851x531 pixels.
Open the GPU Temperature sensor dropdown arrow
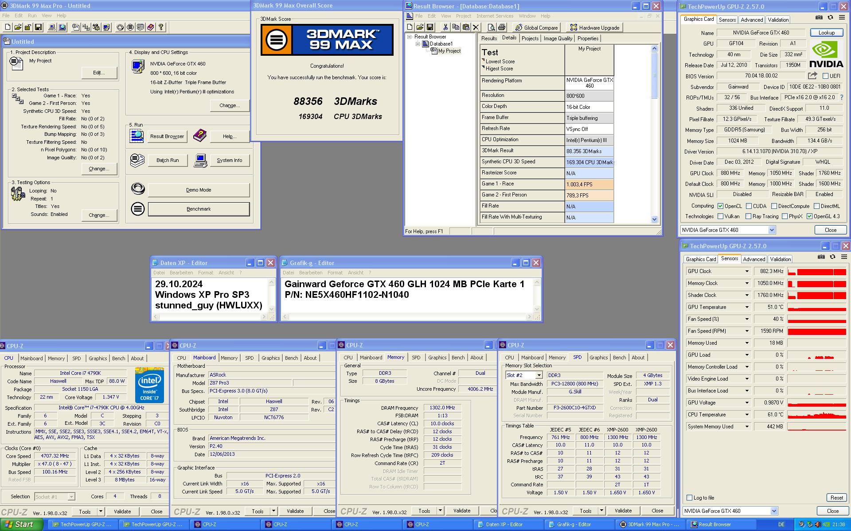[747, 307]
